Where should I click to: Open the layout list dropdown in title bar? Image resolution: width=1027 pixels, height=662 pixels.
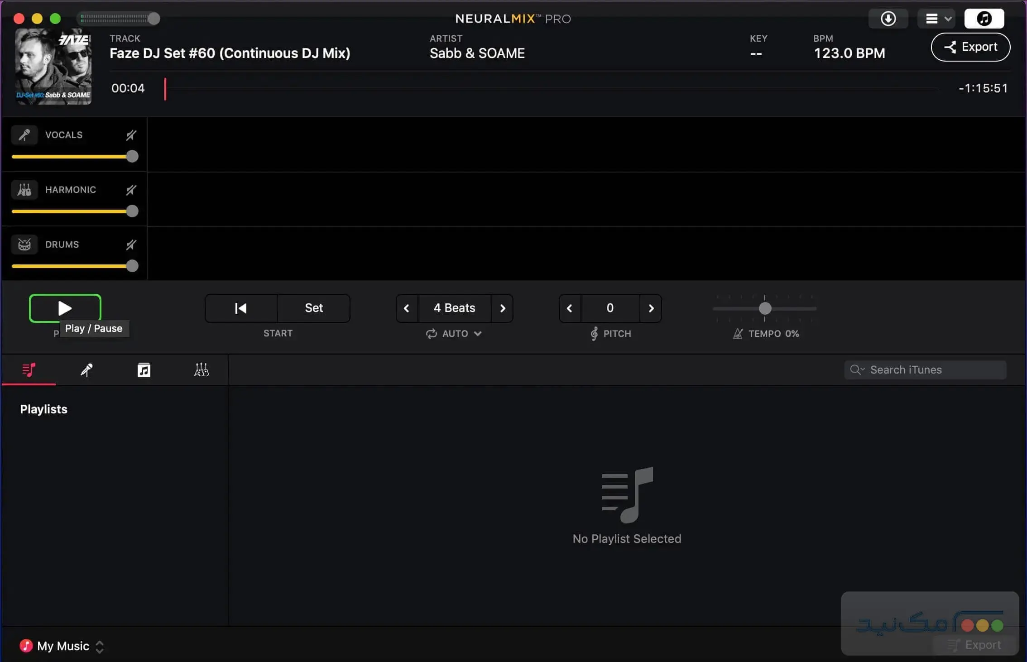pos(936,19)
